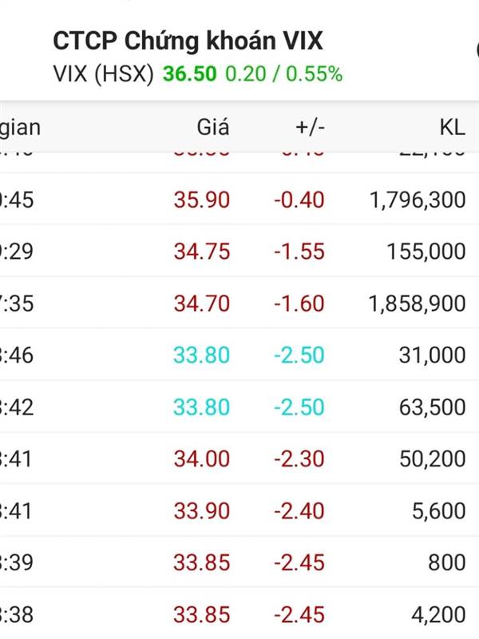This screenshot has width=479, height=639.
Task: Open the trade row priced 33.90
Action: 239,510
